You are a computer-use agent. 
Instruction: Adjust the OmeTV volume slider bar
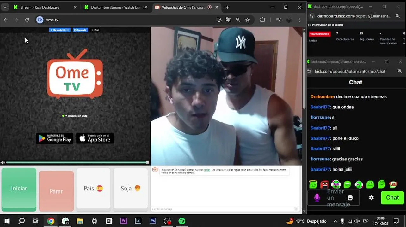point(77,163)
